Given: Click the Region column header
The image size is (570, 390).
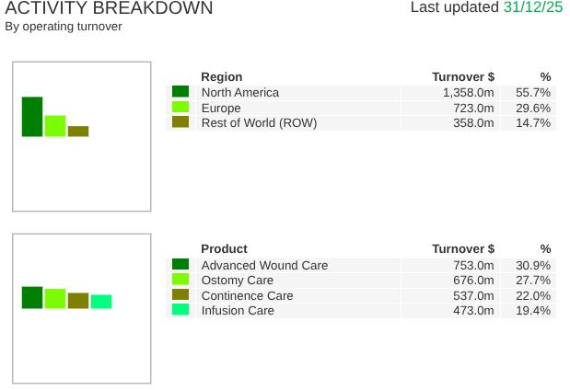Looking at the screenshot, I should (221, 77).
